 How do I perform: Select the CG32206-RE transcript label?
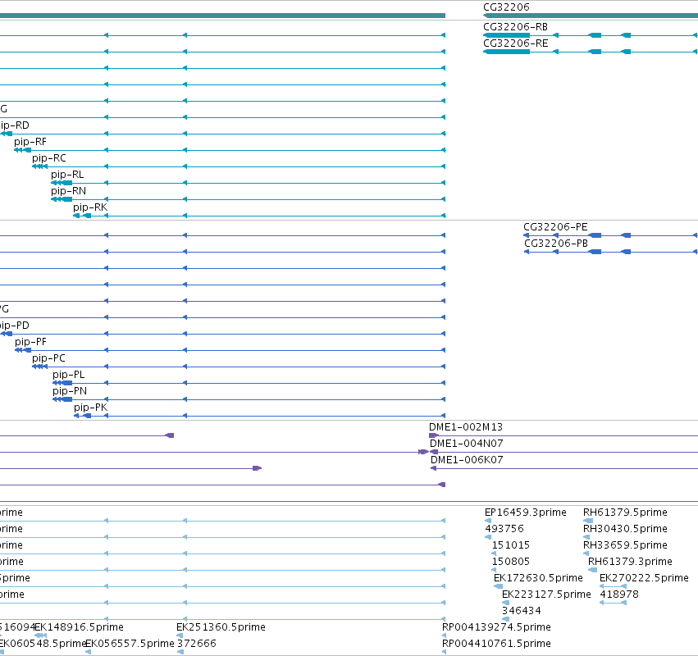(515, 43)
